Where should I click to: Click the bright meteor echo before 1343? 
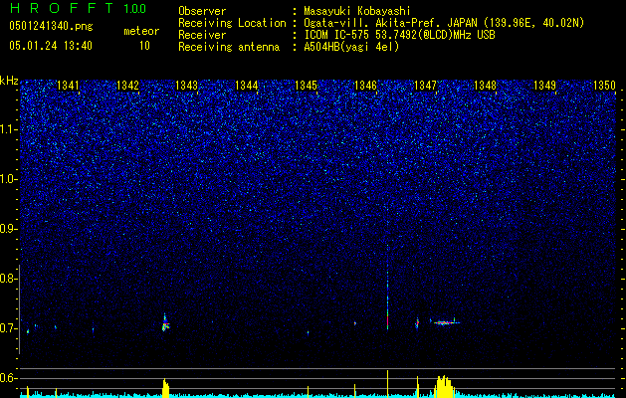[165, 323]
